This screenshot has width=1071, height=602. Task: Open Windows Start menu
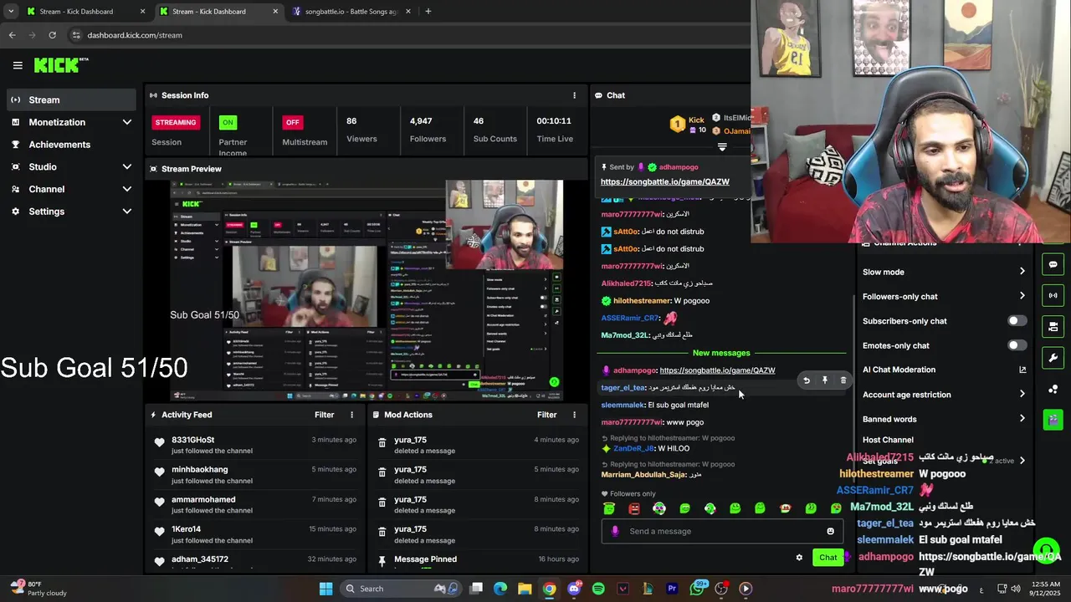click(325, 589)
